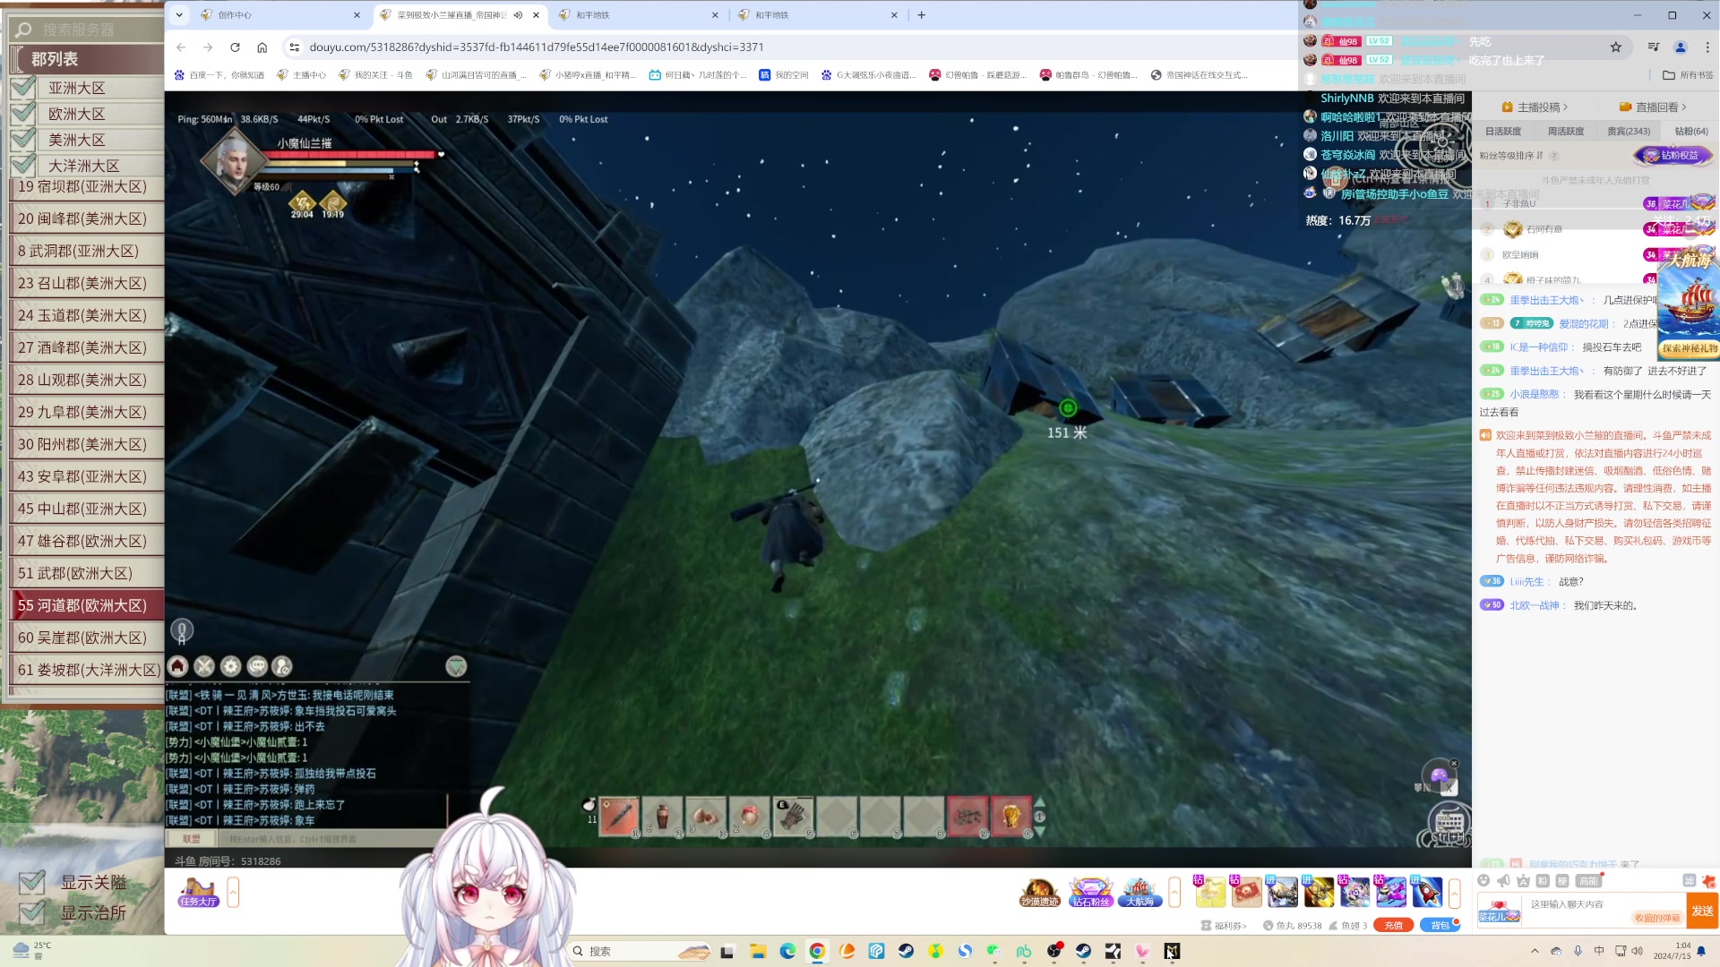Open 福利券 link
Viewport: 1720px width, 967px height.
(1224, 926)
